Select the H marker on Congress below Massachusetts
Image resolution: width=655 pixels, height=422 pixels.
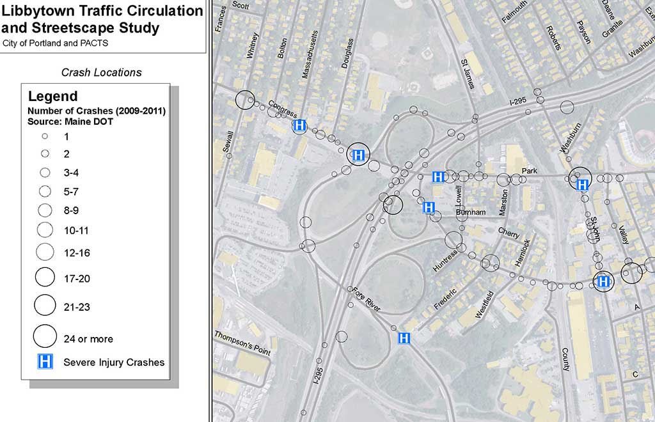[299, 126]
